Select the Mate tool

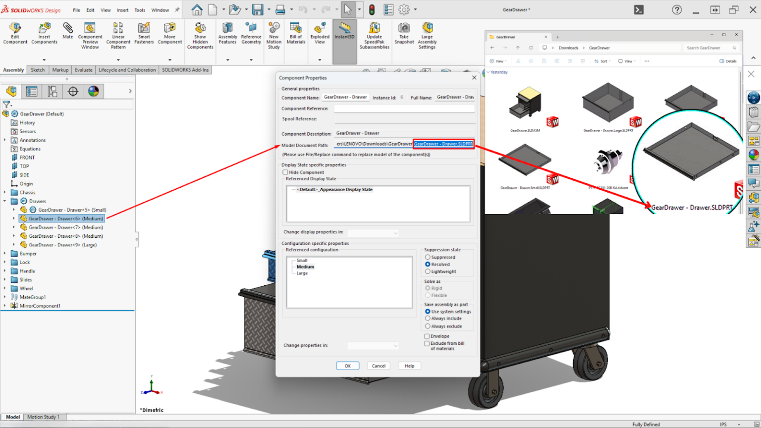point(68,31)
